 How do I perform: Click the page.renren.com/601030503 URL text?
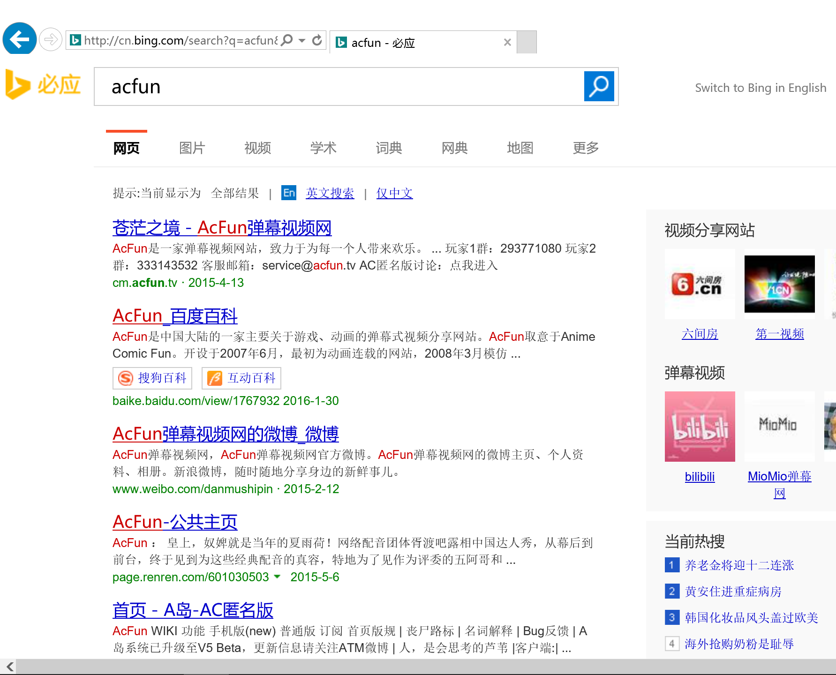click(191, 577)
